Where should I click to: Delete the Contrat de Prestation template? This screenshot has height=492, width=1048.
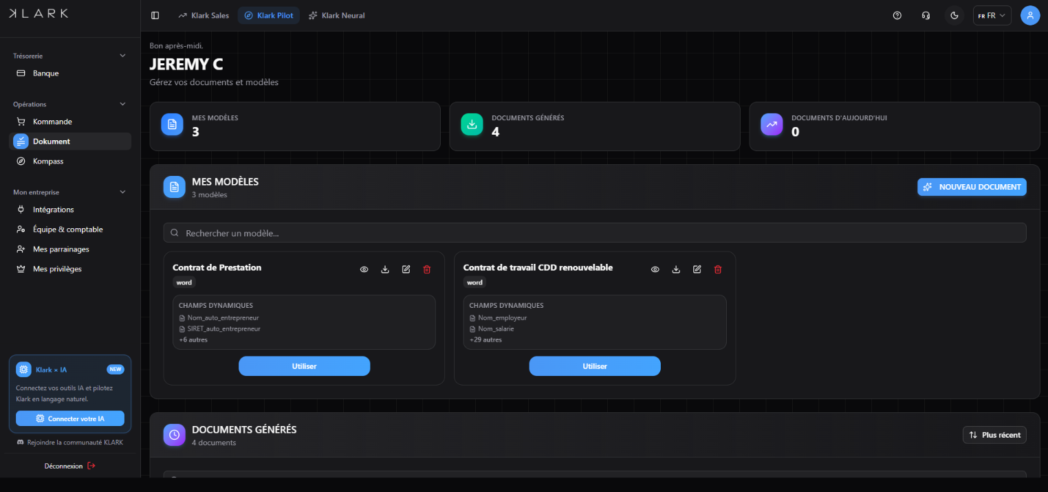(426, 269)
